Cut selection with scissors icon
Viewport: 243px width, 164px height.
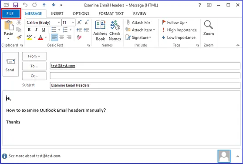19,23
